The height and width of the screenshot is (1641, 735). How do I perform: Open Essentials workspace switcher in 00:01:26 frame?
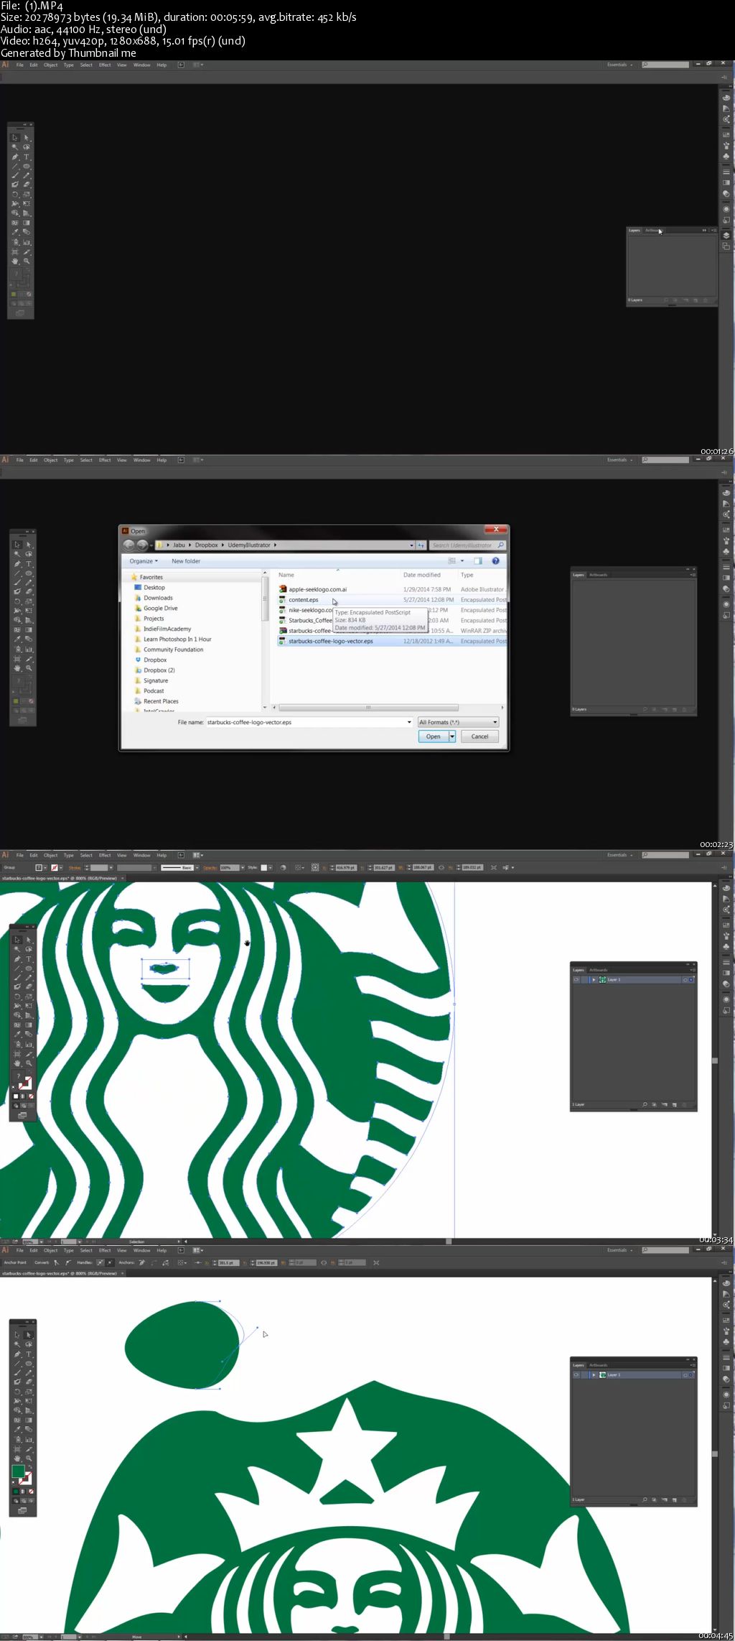(x=620, y=65)
